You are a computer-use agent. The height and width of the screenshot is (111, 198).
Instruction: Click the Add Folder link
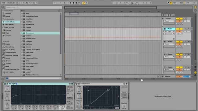pyautogui.click(x=10, y=72)
